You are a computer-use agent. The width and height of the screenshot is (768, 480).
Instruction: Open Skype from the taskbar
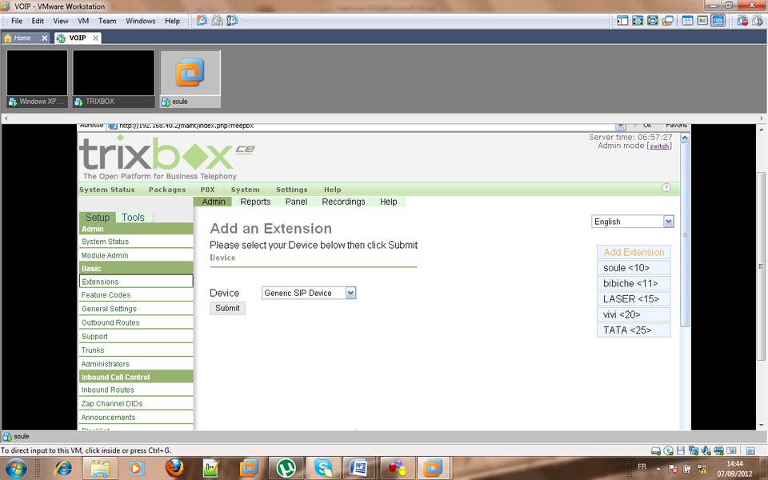(x=322, y=468)
